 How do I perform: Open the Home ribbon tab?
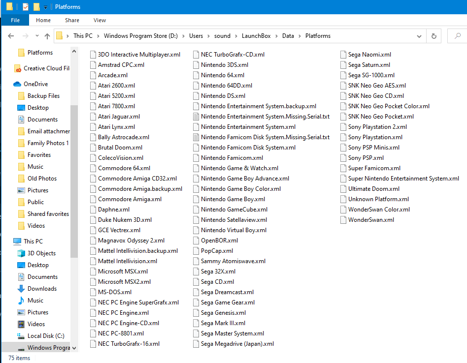pyautogui.click(x=43, y=20)
